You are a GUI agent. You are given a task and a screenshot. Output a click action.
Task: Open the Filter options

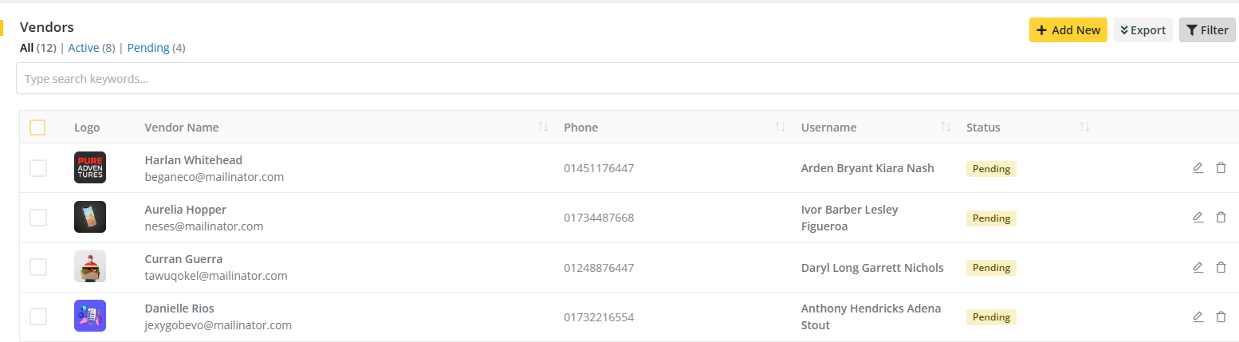tap(1206, 30)
